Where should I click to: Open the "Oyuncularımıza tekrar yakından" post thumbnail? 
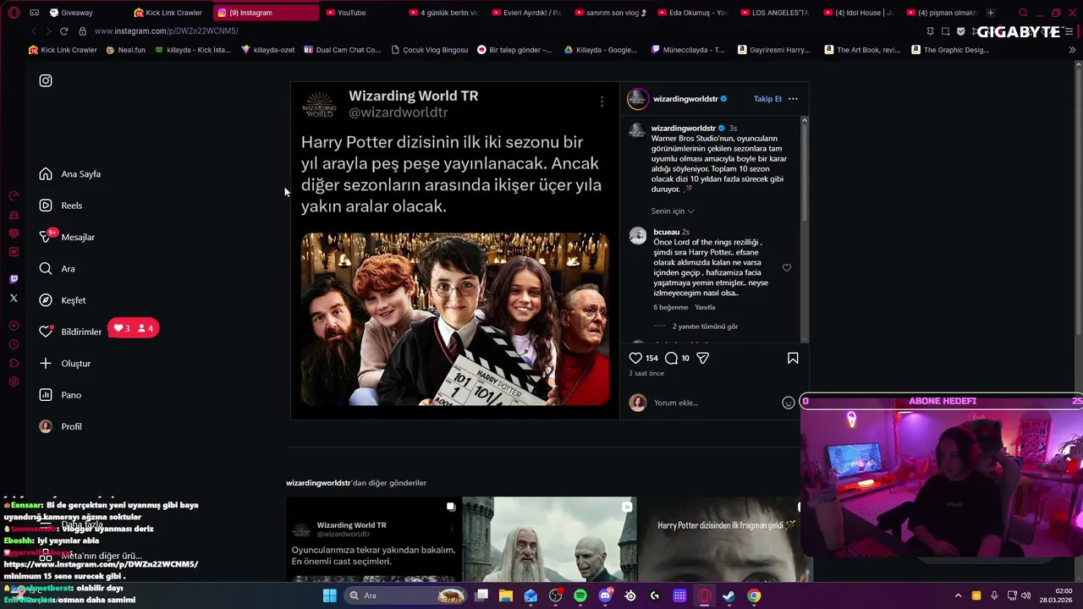(x=373, y=540)
